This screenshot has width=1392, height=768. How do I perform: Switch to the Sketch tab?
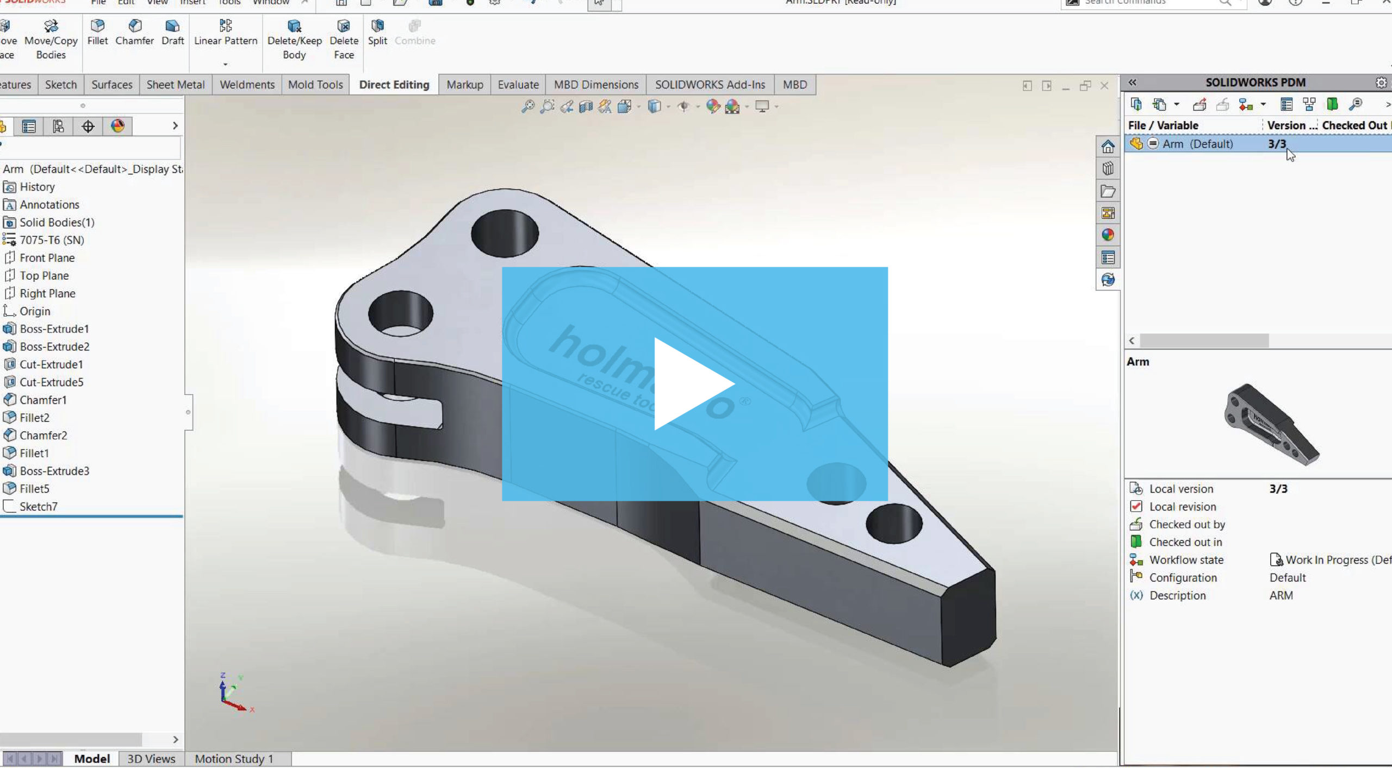point(61,85)
